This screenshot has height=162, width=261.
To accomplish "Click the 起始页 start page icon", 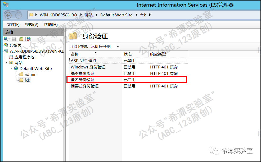I will click(x=6, y=45).
